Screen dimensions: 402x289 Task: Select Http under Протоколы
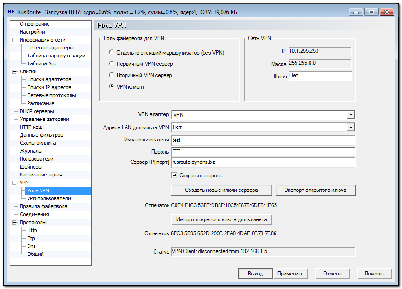(x=32, y=231)
